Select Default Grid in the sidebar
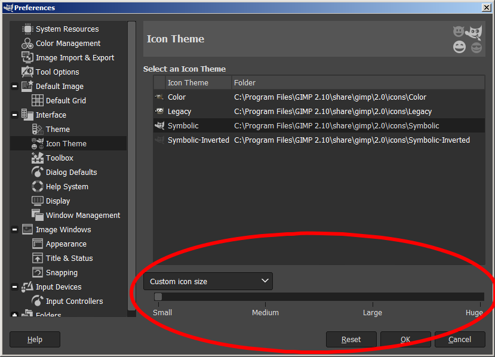 click(66, 100)
